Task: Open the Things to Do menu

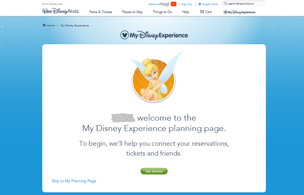Action: pyautogui.click(x=162, y=12)
